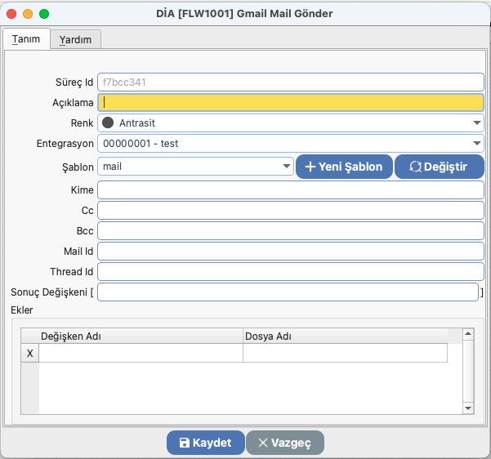491x459 pixels.
Task: Click the plus icon on Yeni Şablon
Action: pyautogui.click(x=310, y=167)
